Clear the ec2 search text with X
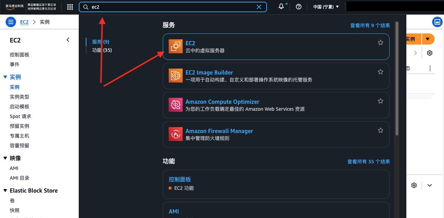 [259, 7]
